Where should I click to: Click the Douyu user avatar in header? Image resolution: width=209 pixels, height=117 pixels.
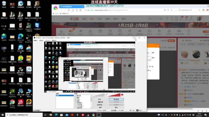pyautogui.click(x=199, y=19)
